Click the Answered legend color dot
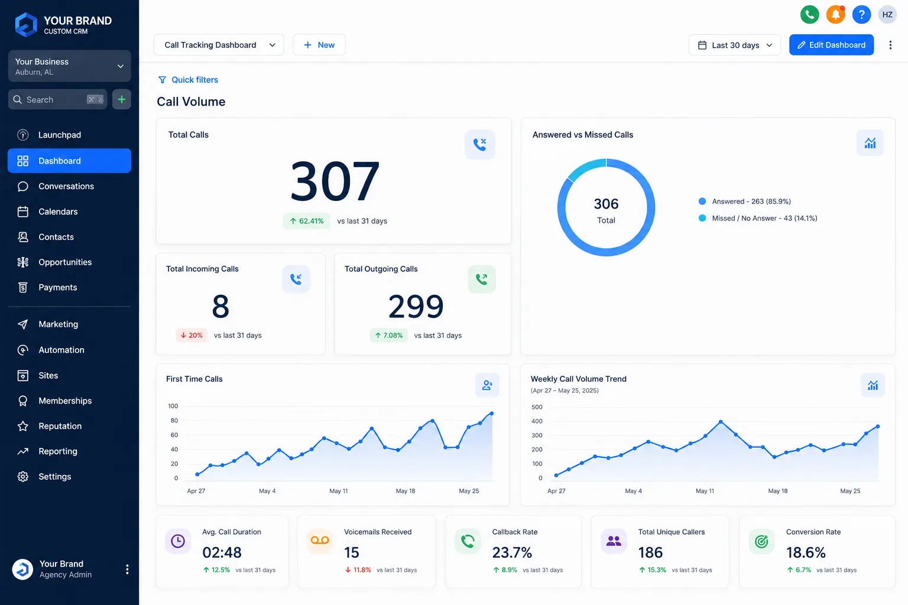 coord(702,201)
